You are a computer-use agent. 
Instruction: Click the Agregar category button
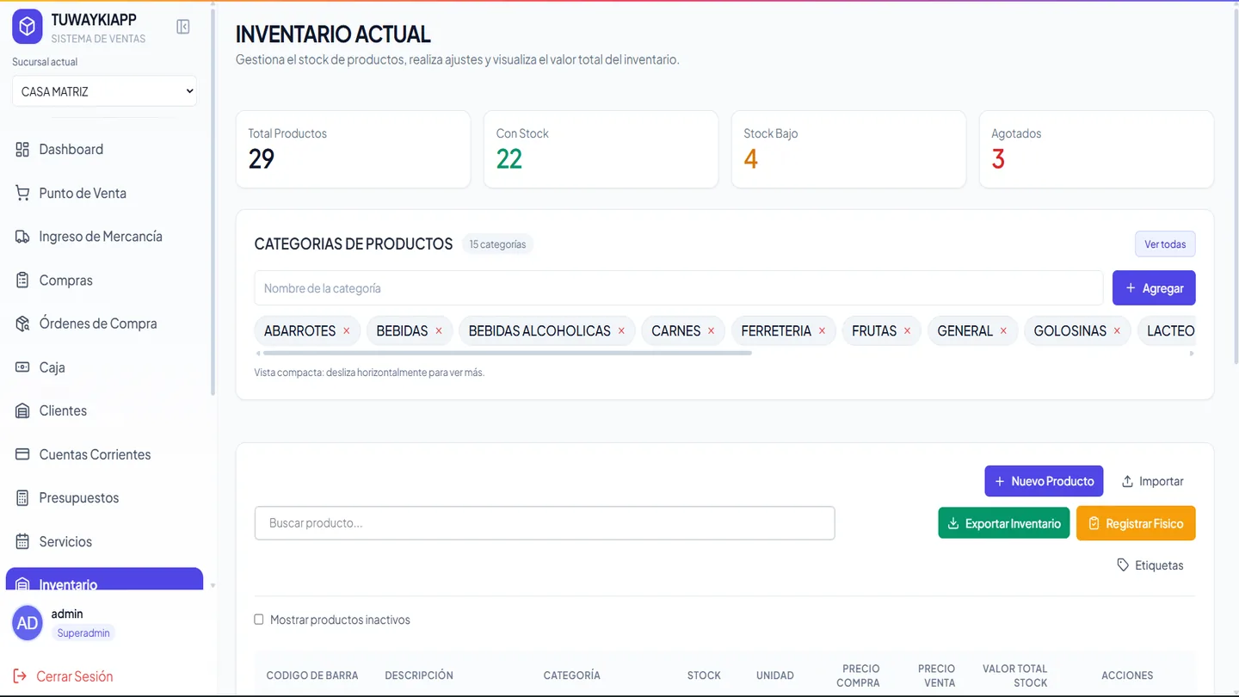pyautogui.click(x=1154, y=288)
